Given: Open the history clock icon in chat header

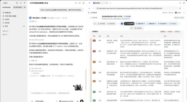Looking at the screenshot, I should coord(83,3).
